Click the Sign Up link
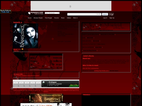The image size is (142, 106). (x=112, y=18)
